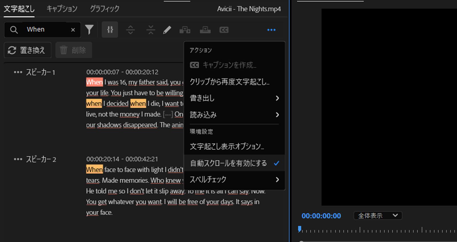Expand the スペルチェック submenu
457x242 pixels.
[x=234, y=179]
